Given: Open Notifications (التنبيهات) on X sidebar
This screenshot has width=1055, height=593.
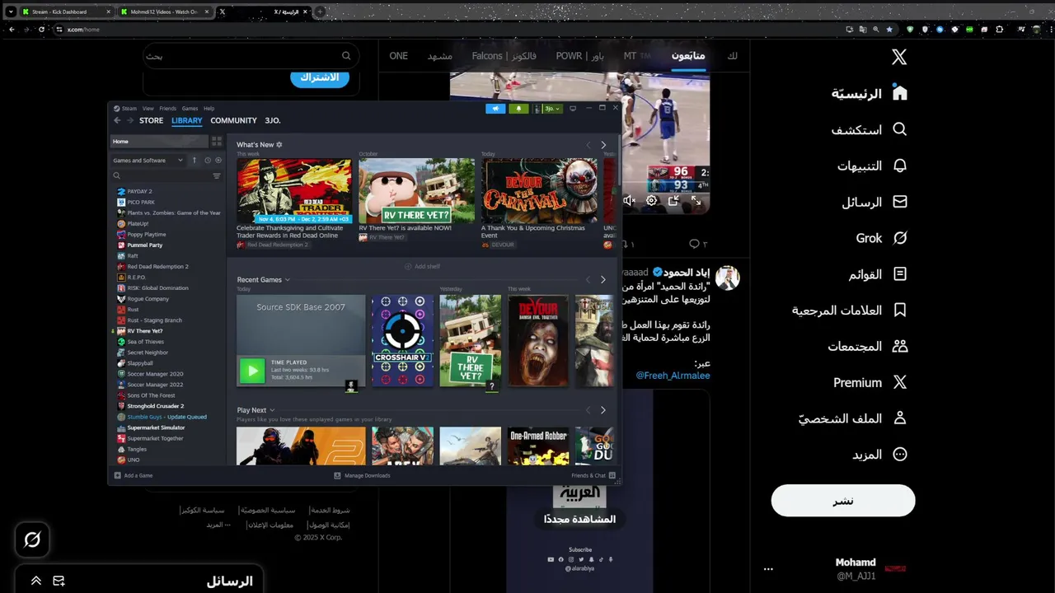Looking at the screenshot, I should pos(873,166).
